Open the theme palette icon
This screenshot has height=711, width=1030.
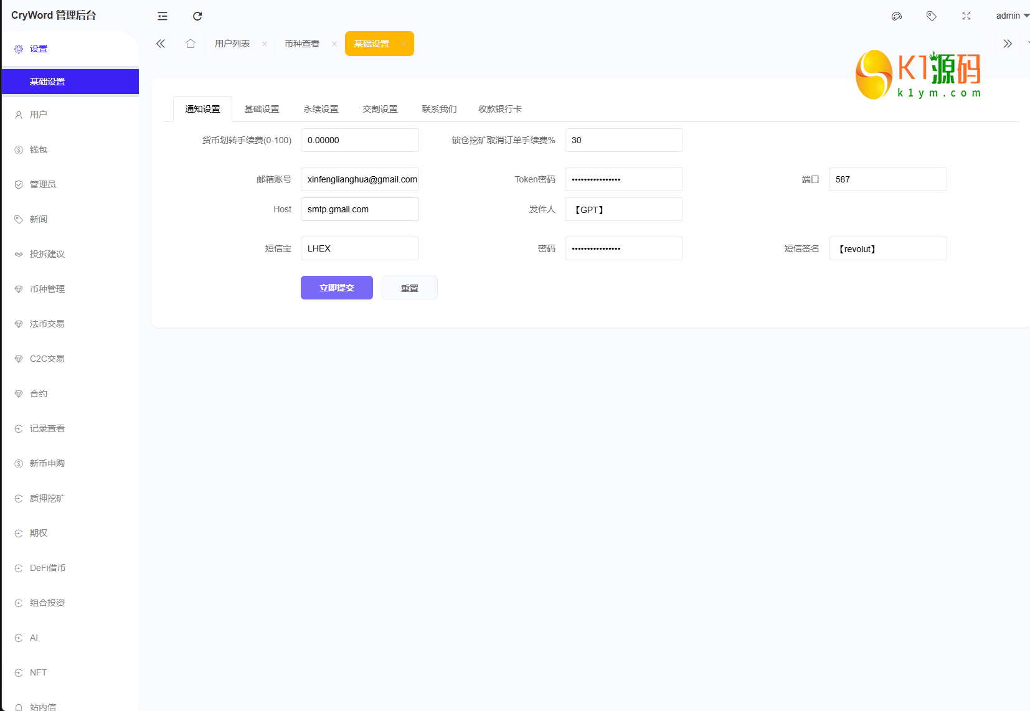897,16
